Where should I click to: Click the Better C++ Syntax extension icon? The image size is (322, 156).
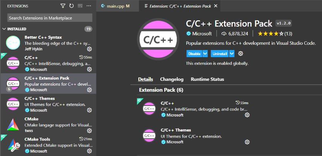pos(13,43)
